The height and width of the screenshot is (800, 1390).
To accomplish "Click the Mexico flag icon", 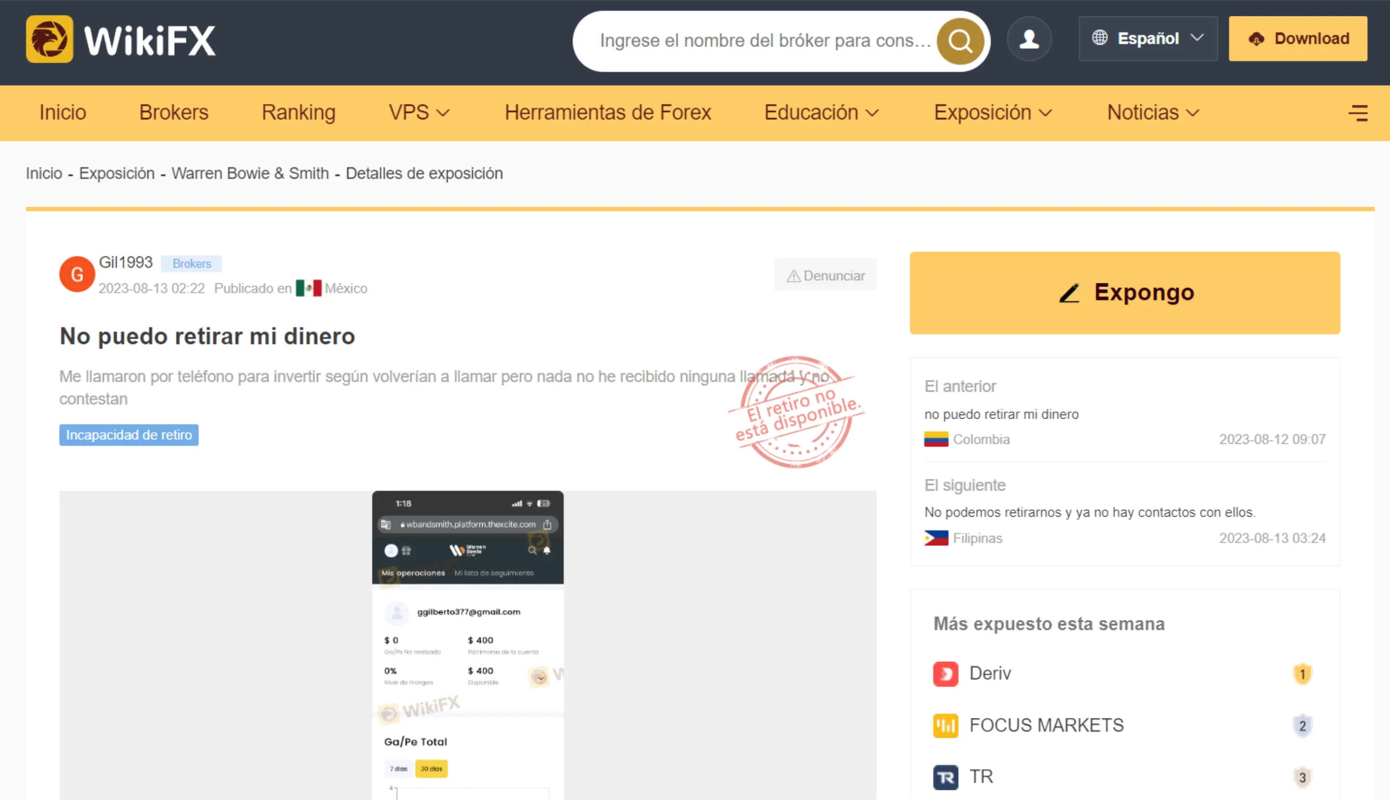I will (x=309, y=288).
